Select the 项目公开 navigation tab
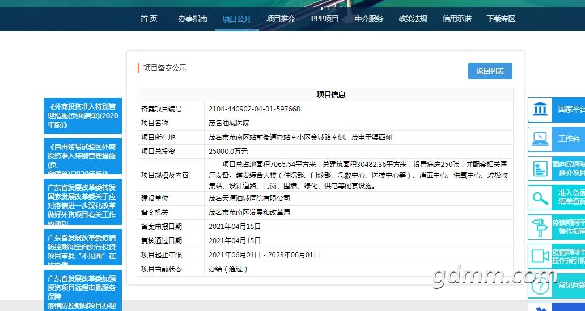Image resolution: width=585 pixels, height=311 pixels. pos(237,19)
